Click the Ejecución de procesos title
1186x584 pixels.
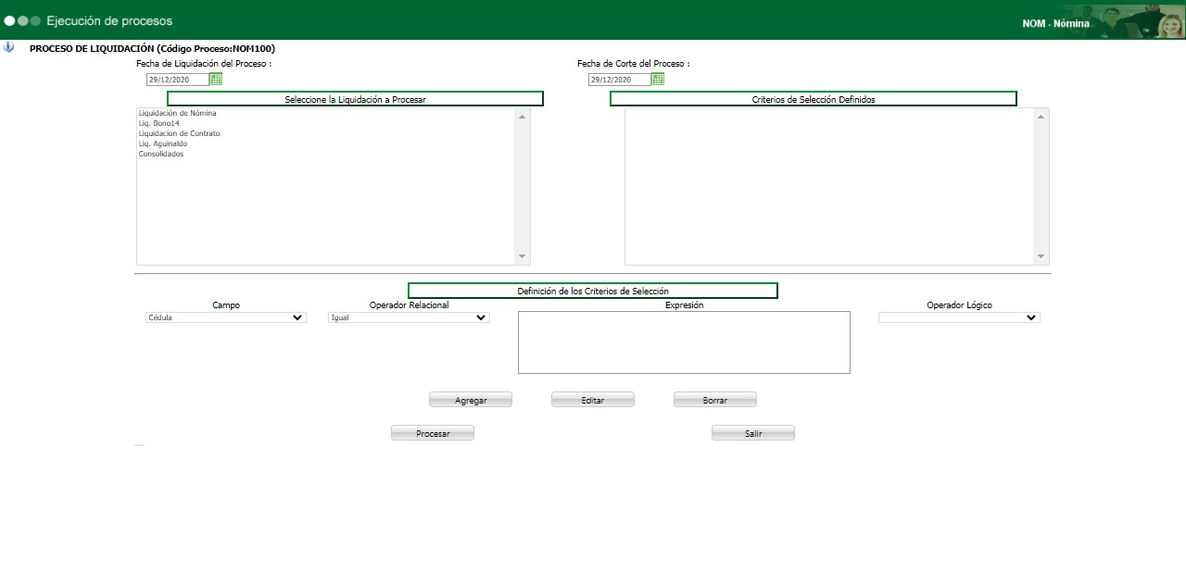tap(109, 20)
